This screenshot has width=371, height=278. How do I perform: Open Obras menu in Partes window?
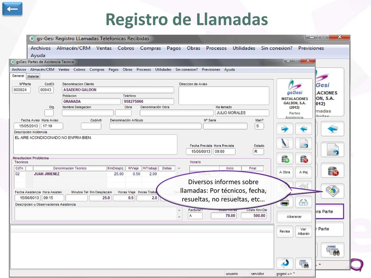128,69
